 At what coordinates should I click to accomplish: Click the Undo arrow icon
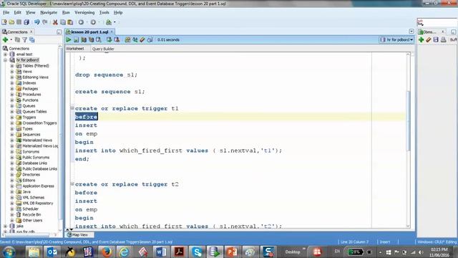coord(36,22)
